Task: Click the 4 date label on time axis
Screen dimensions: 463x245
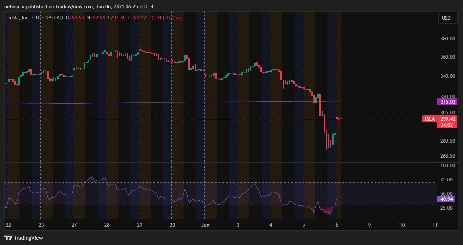Action: click(x=271, y=225)
